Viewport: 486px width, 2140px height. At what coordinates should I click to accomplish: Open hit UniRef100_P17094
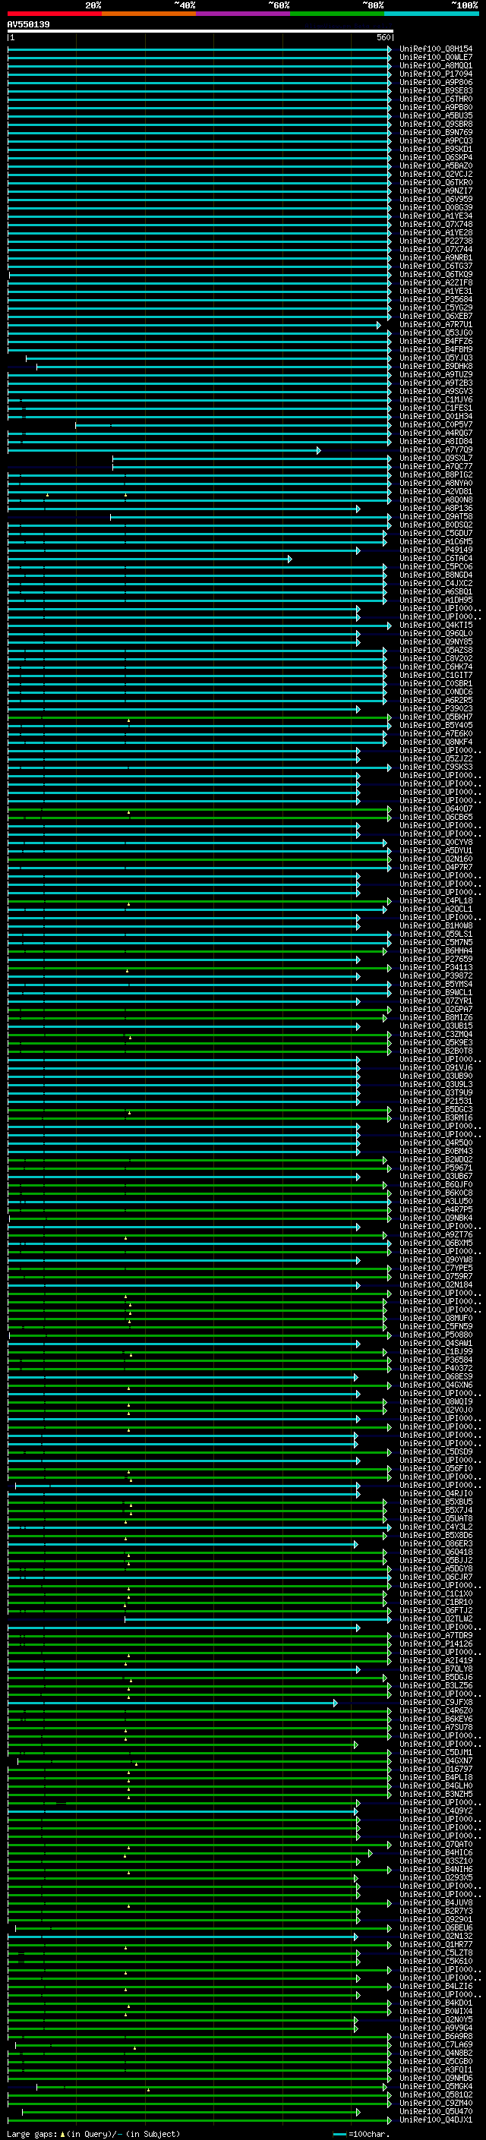click(436, 74)
